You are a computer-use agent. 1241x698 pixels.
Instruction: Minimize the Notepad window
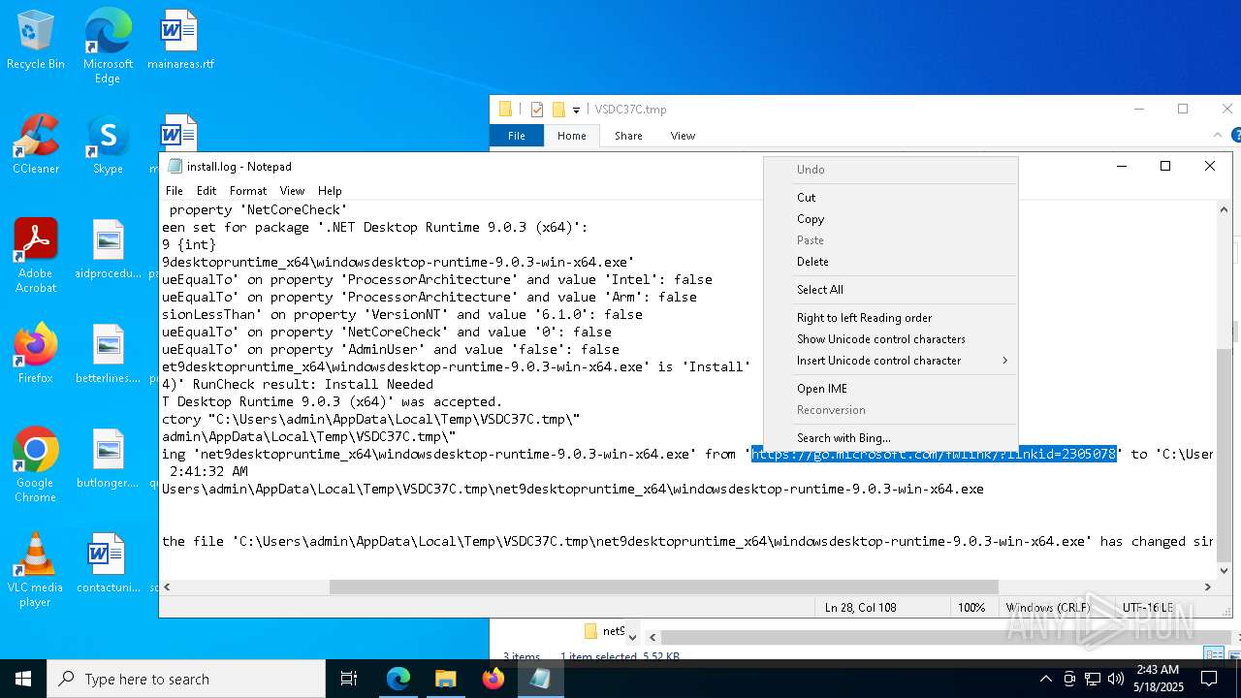click(1122, 166)
